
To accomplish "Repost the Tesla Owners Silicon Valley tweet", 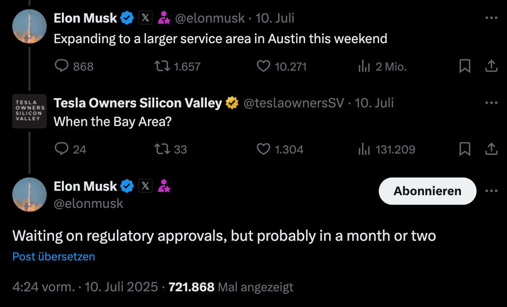I will 171,149.
